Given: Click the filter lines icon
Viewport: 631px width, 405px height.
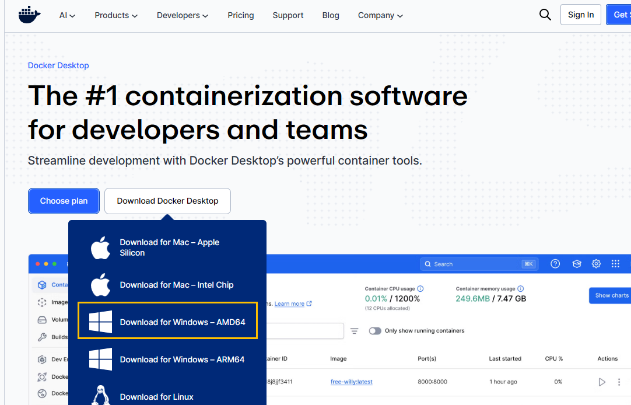Looking at the screenshot, I should click(x=354, y=331).
